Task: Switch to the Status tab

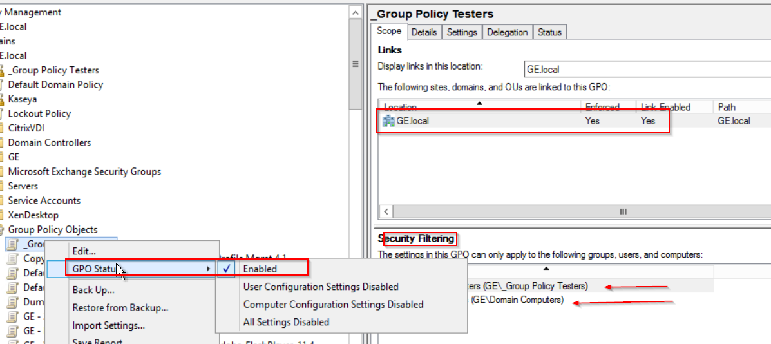Action: 549,32
